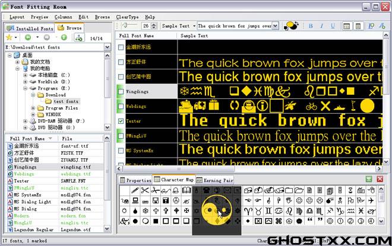The image size is (392, 246).
Task: Click the page layout view icon
Action: [x=358, y=26]
